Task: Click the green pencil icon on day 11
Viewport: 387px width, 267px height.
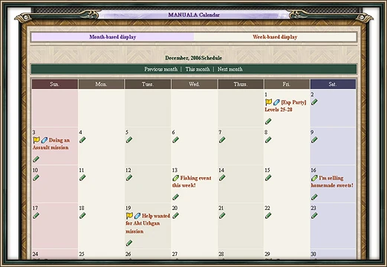Action: (82, 178)
